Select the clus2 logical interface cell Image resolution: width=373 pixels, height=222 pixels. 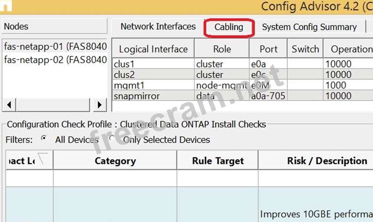[153, 74]
